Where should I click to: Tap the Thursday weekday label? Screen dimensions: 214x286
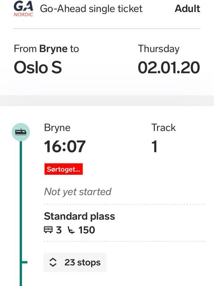159,49
